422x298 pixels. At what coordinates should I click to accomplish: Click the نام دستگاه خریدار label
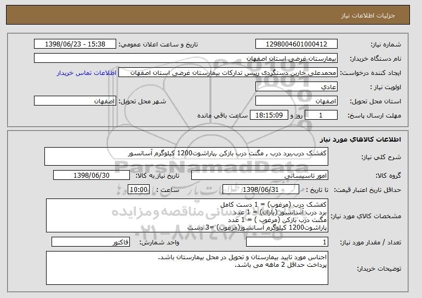375,59
